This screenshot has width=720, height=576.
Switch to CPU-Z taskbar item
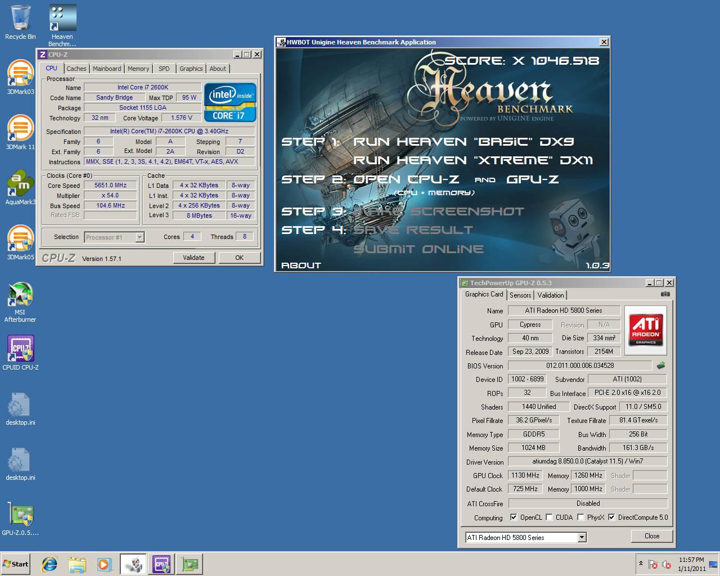click(161, 564)
